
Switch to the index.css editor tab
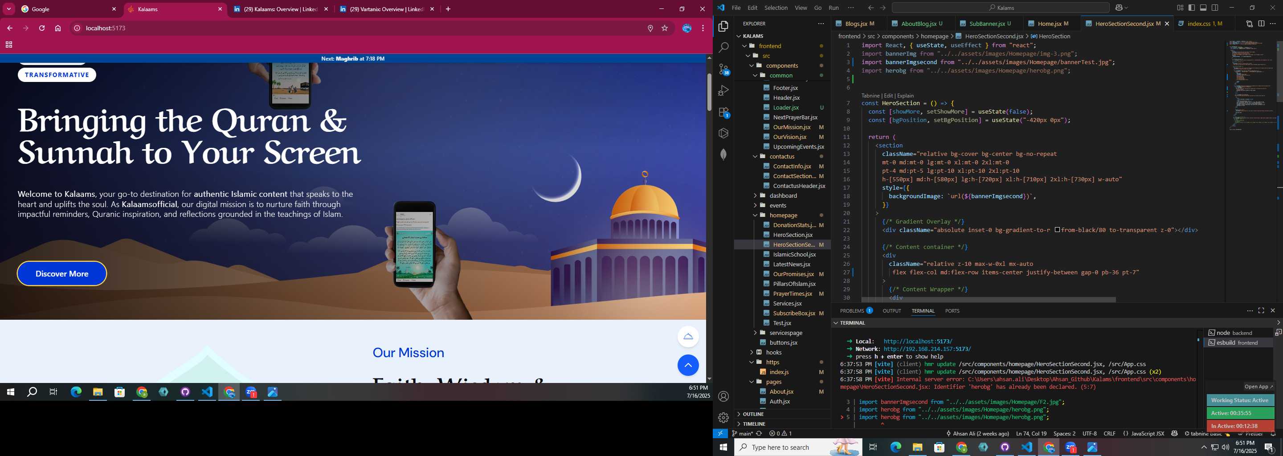tap(1204, 24)
